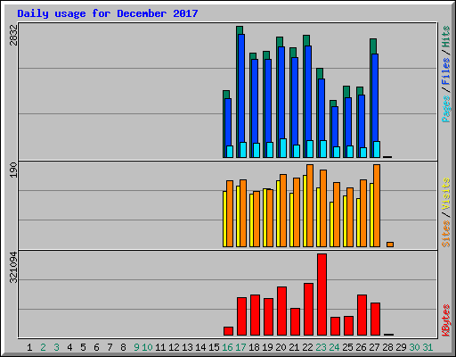This screenshot has height=357, width=456.
Task: Click the red KBytes bar above day 20
Action: pos(281,311)
